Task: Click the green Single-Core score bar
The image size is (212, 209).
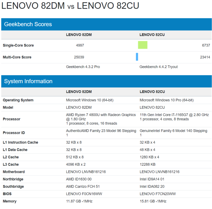Action: click(x=143, y=45)
